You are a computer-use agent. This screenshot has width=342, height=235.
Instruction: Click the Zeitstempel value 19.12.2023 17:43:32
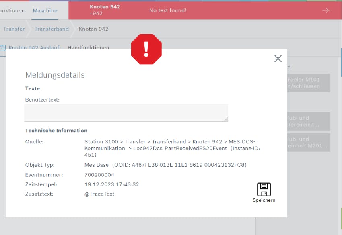click(x=111, y=184)
